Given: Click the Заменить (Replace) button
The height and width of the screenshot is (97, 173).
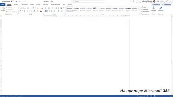Looking at the screenshot, I should coord(145,9).
